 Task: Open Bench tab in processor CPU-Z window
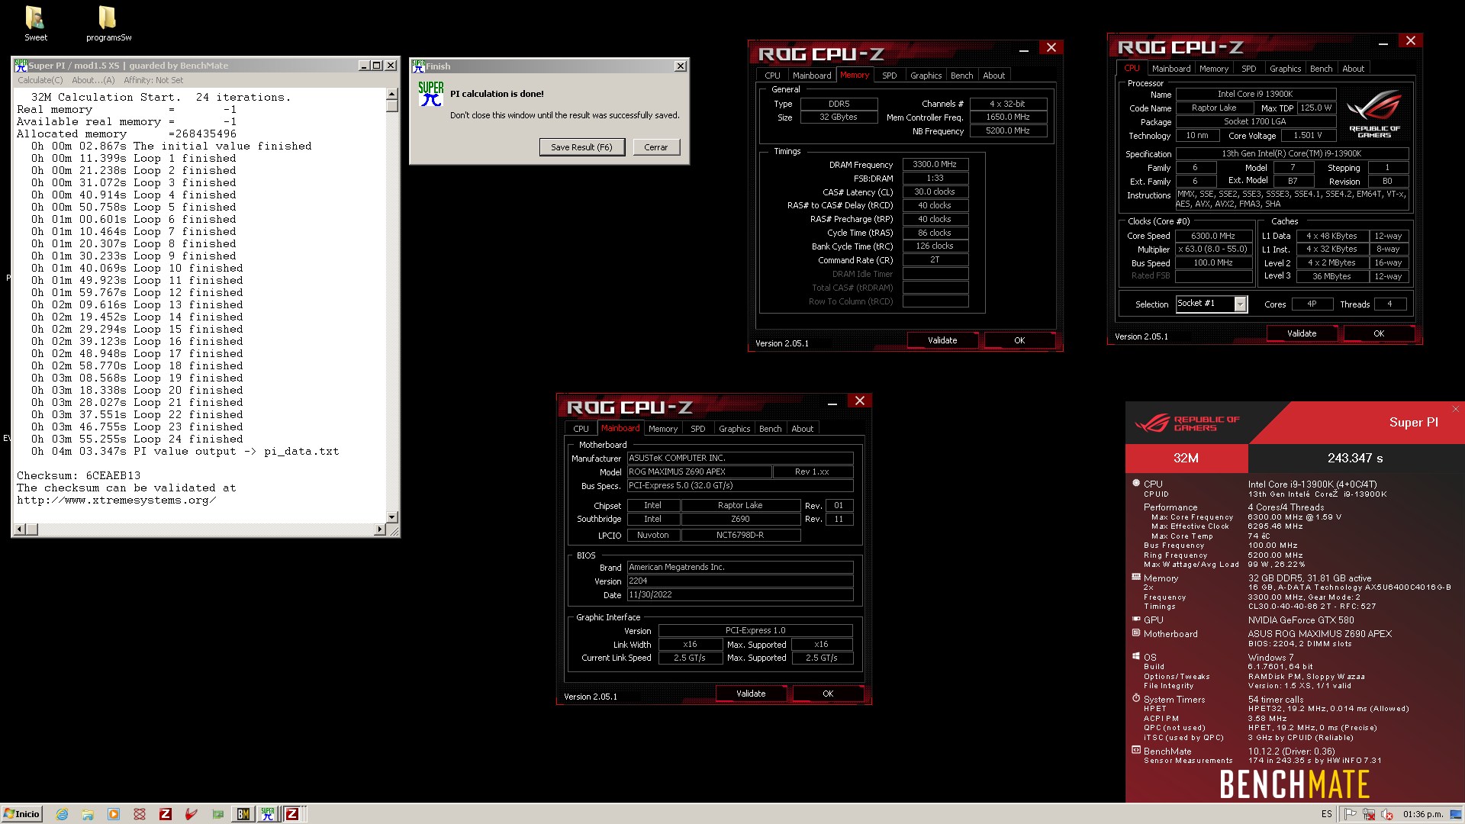pyautogui.click(x=1322, y=69)
